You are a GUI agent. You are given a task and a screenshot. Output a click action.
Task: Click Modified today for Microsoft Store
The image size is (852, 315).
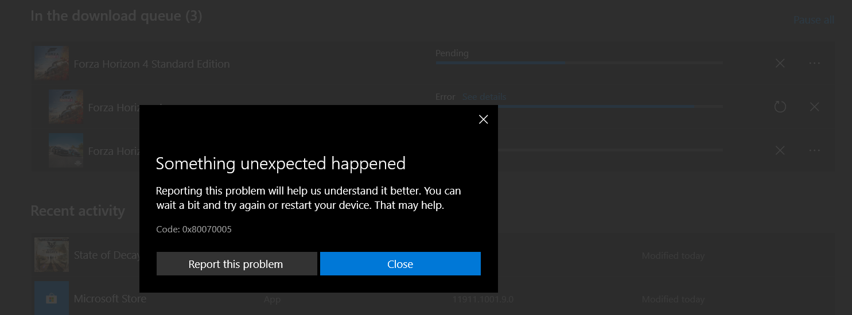click(673, 299)
